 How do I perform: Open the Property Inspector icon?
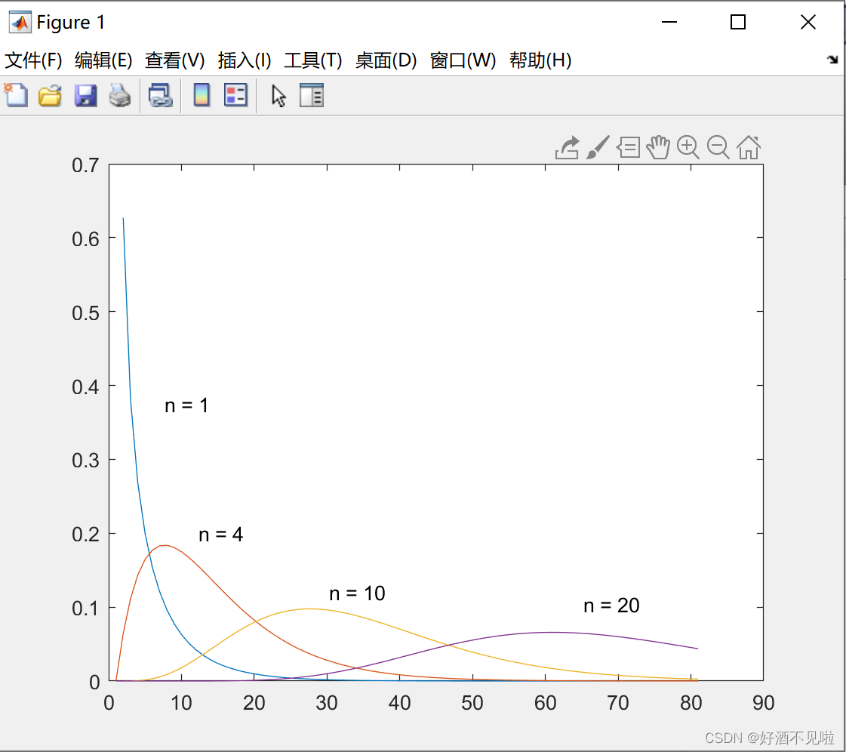[312, 95]
